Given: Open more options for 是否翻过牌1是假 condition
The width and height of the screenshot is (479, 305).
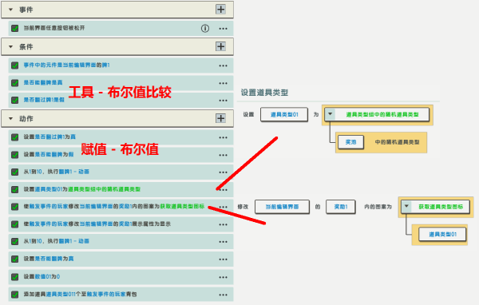Looking at the screenshot, I should pos(223,101).
